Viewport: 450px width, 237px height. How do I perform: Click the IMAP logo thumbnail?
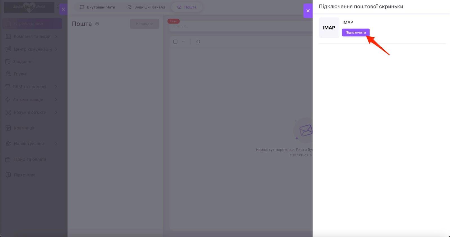(329, 28)
